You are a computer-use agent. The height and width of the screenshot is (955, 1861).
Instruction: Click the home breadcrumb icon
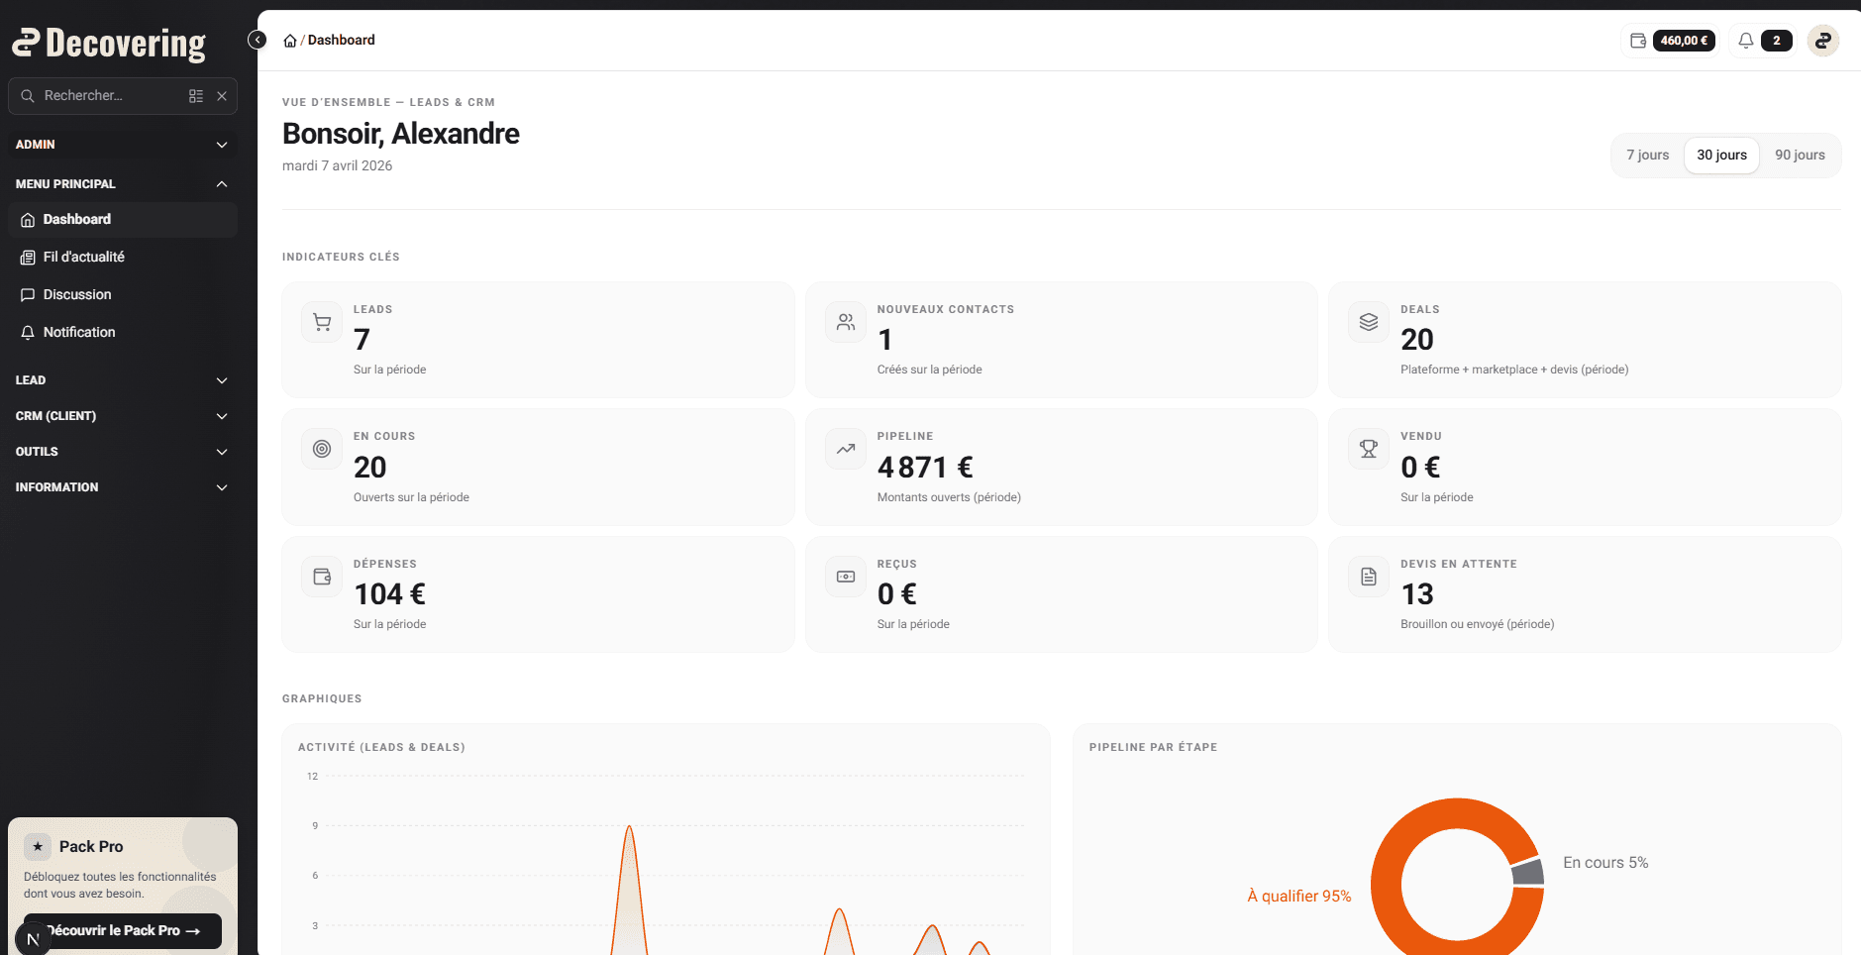[289, 40]
